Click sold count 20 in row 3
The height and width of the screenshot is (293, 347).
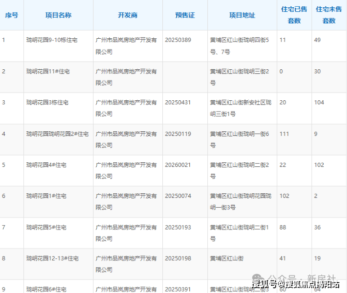[x=283, y=102]
